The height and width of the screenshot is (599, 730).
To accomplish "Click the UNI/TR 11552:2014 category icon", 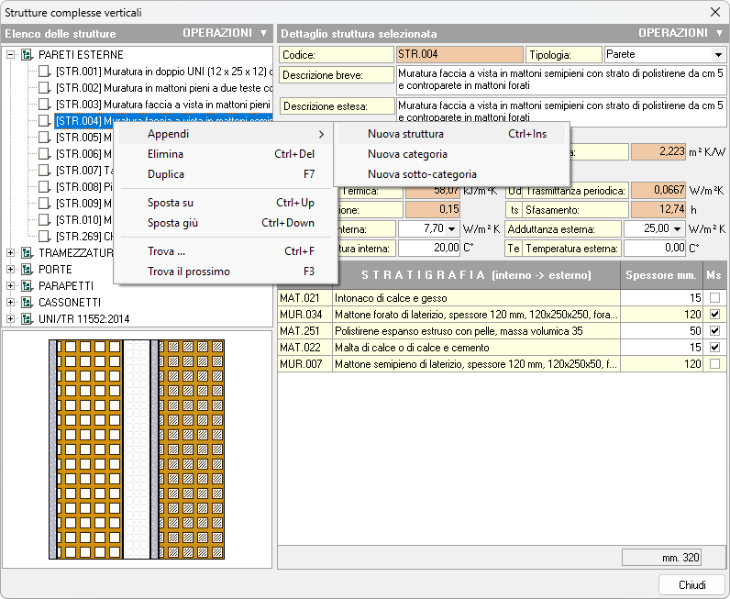I will pyautogui.click(x=27, y=319).
